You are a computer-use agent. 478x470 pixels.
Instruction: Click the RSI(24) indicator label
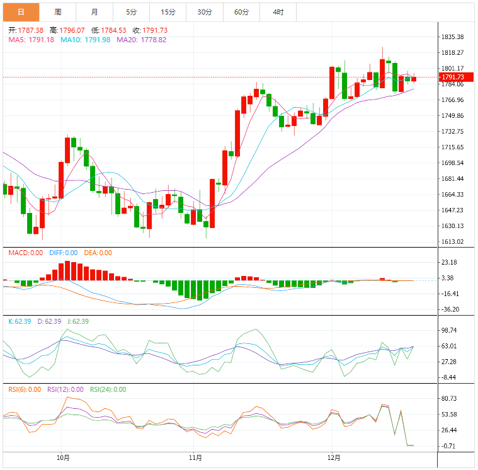pyautogui.click(x=108, y=389)
